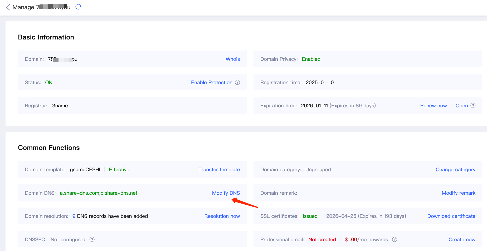Click help icon next to Professional email price
The image size is (487, 251).
point(395,239)
